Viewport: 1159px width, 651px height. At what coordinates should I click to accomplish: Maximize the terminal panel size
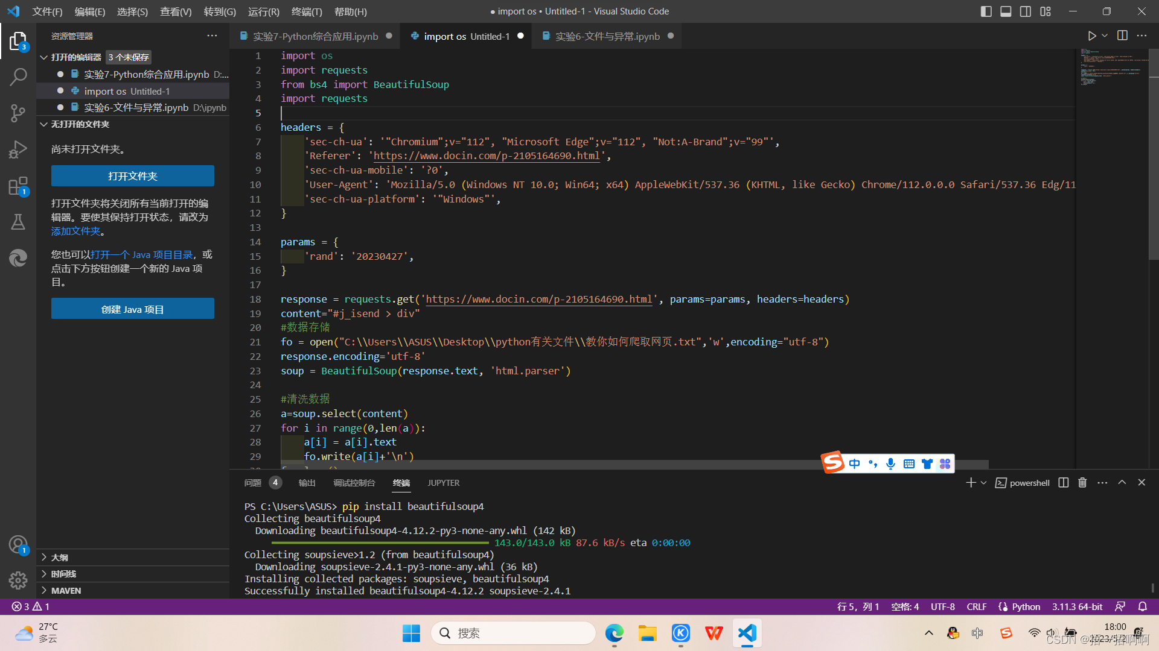click(x=1122, y=483)
